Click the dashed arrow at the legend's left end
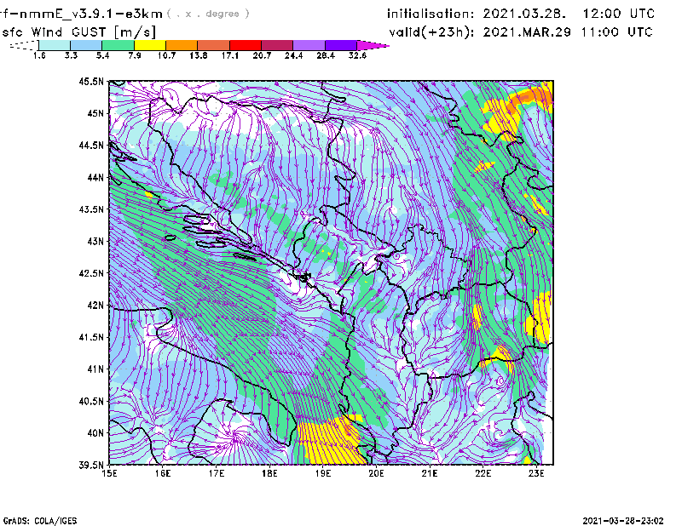682x526 pixels. point(23,45)
